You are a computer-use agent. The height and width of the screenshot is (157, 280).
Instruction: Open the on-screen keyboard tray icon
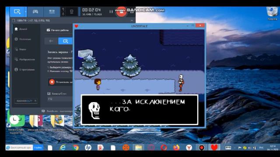click(x=228, y=148)
